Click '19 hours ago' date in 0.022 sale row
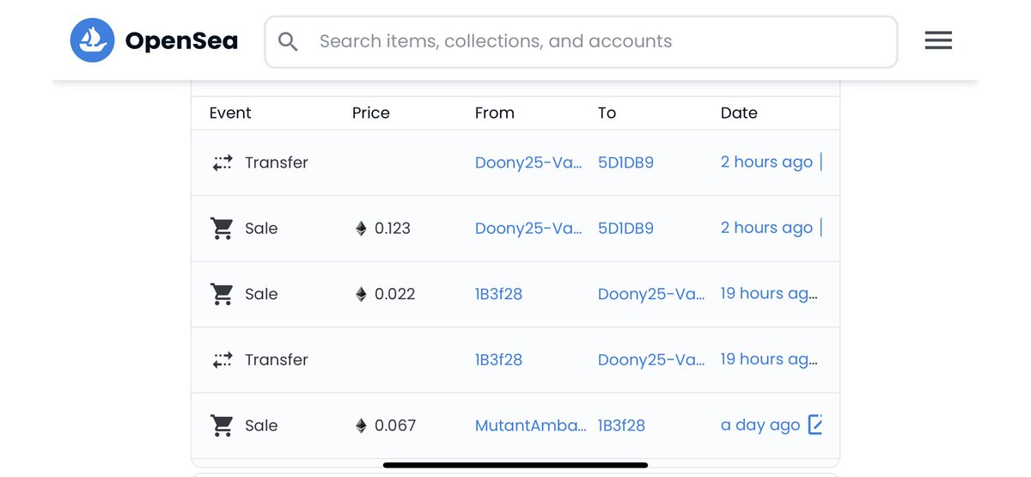The height and width of the screenshot is (477, 1031). coord(768,294)
